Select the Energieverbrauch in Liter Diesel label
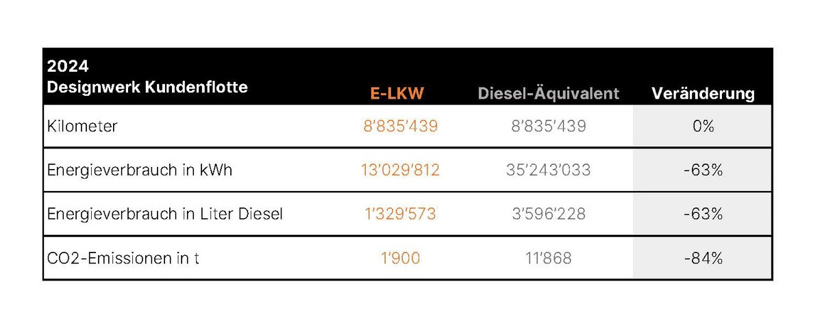Screen dimensions: 822x323 pos(165,214)
